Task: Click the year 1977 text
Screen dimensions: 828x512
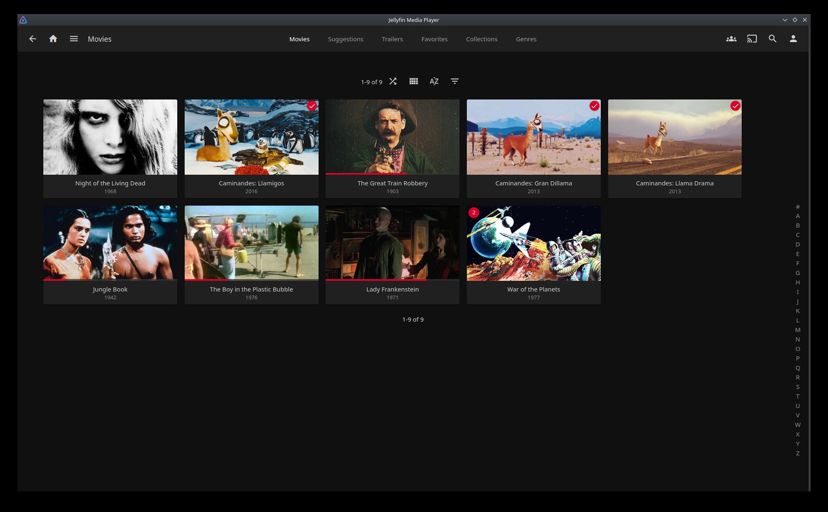Action: pyautogui.click(x=533, y=298)
